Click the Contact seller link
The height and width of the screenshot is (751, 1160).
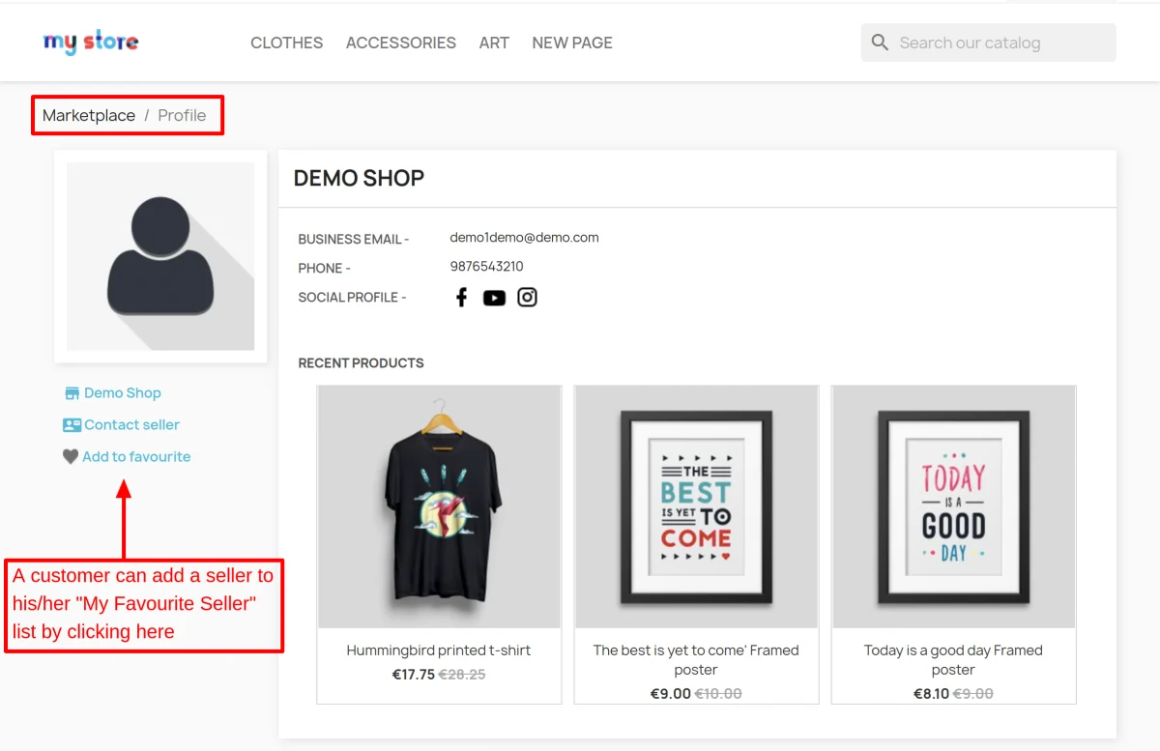[131, 425]
